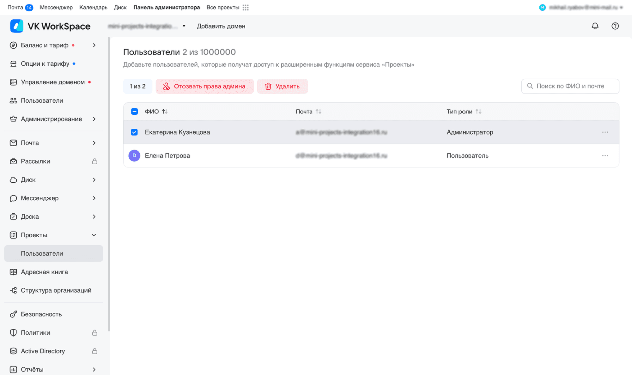Image resolution: width=632 pixels, height=375 pixels.
Task: Open the all projects grid icon
Action: click(x=246, y=8)
